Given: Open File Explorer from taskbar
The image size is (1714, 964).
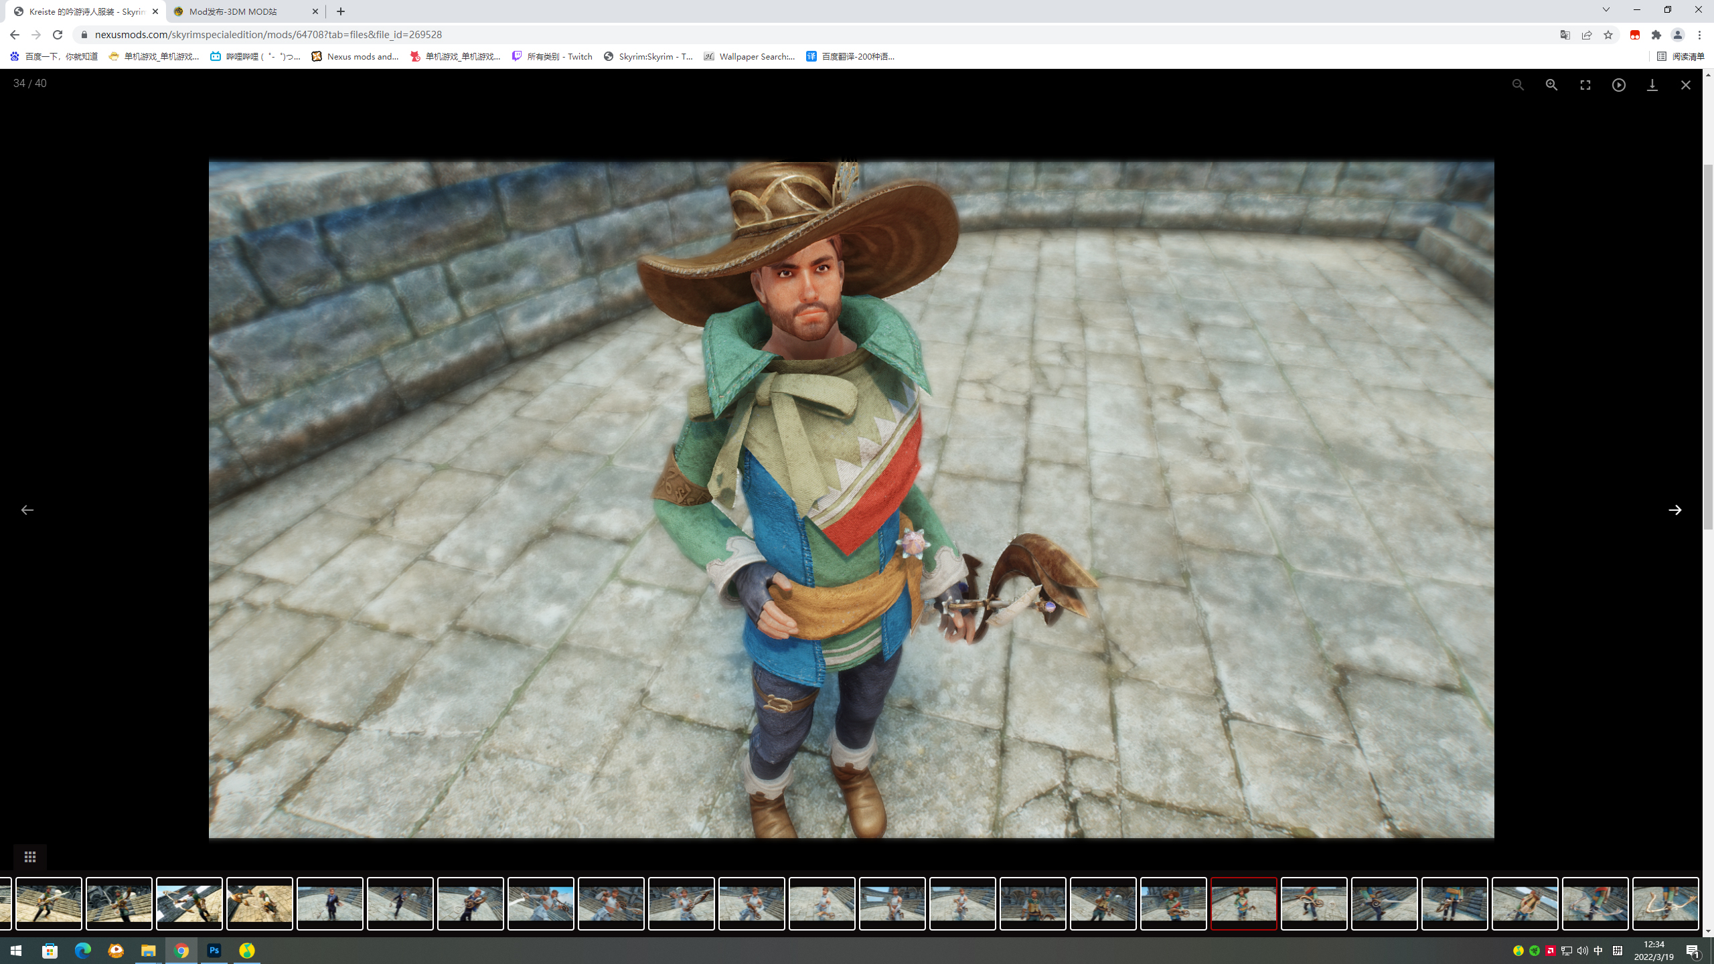Looking at the screenshot, I should (x=148, y=951).
